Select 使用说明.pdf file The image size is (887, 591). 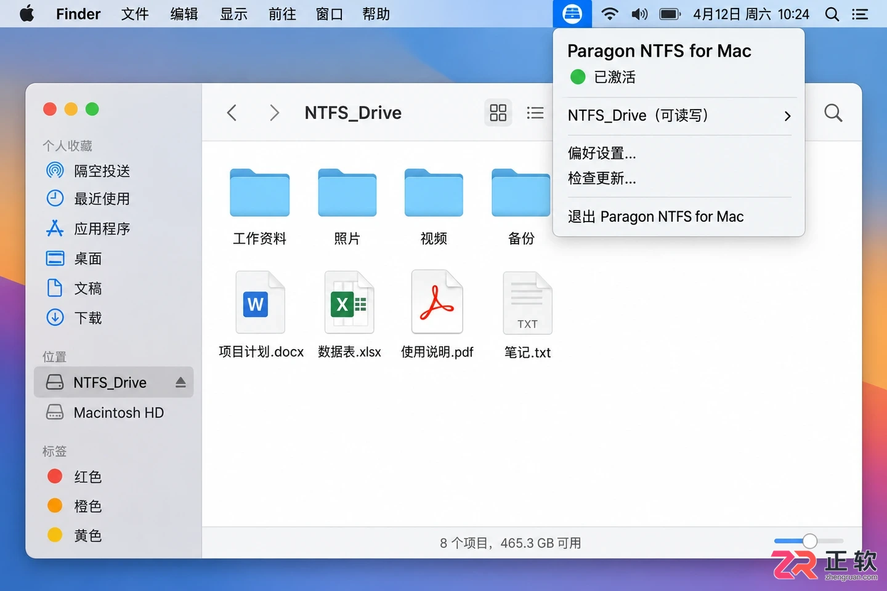click(x=437, y=315)
